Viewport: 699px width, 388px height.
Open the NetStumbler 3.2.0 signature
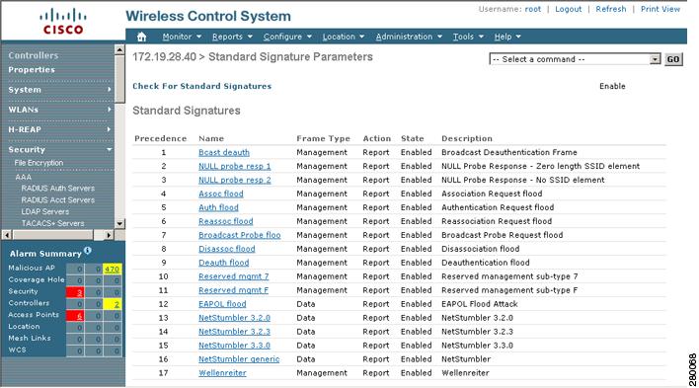[235, 318]
